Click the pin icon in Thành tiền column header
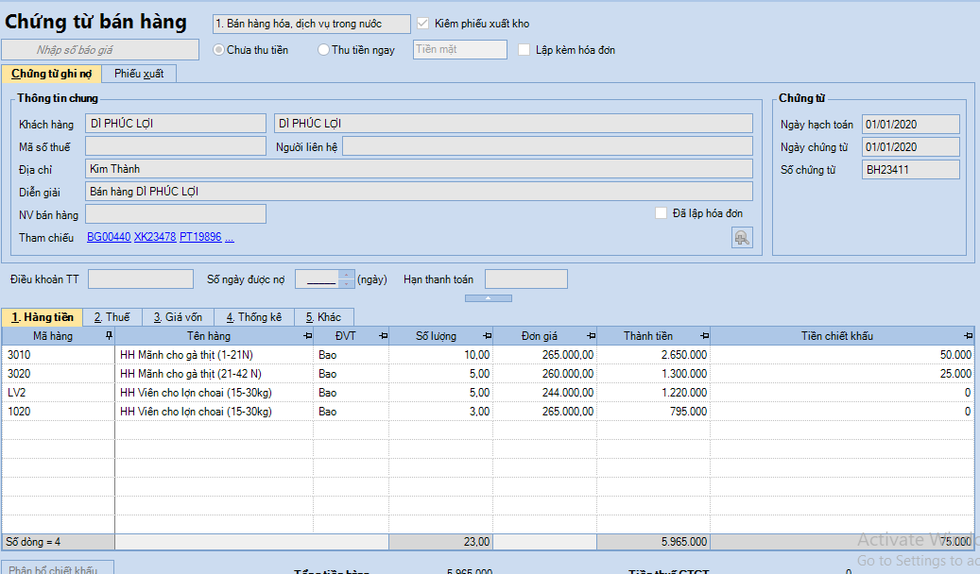This screenshot has height=574, width=980. point(703,336)
